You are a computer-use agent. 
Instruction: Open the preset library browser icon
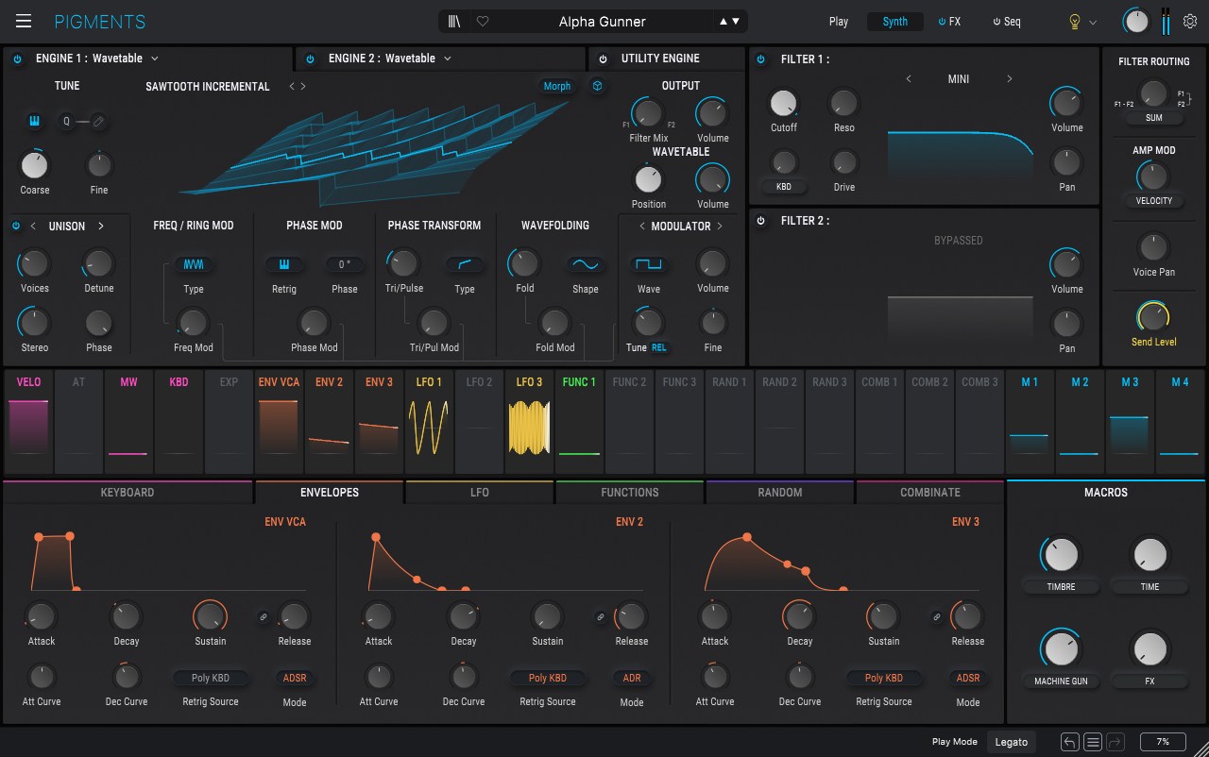point(454,21)
